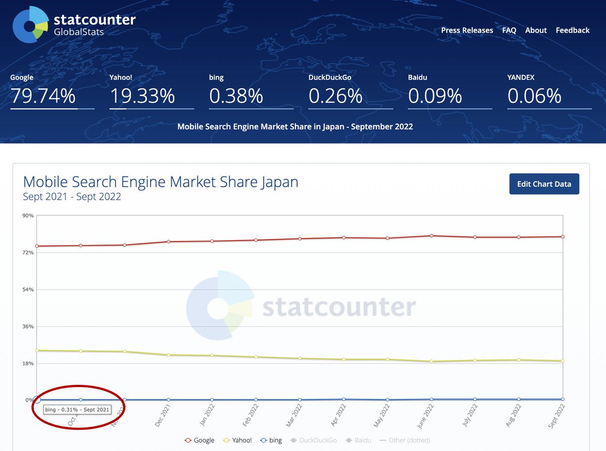Click the Japan September 2022 banner heading
Image resolution: width=606 pixels, height=451 pixels.
[x=295, y=127]
